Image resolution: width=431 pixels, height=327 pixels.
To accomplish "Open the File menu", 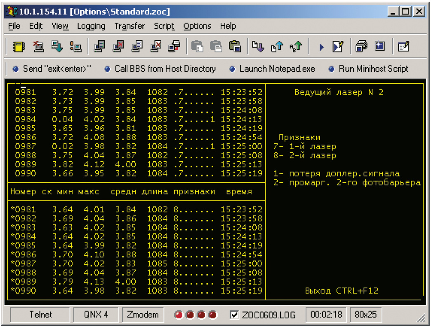I will point(14,26).
